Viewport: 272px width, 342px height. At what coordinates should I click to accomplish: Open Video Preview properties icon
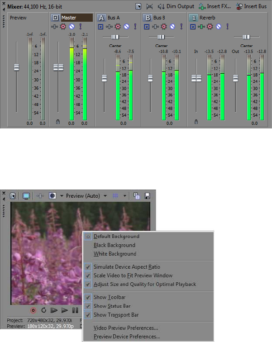pos(13,196)
